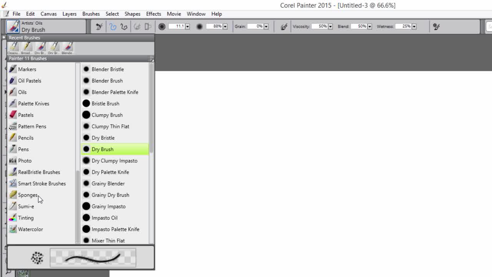
Task: Pick the Palette Knives category
Action: (33, 103)
